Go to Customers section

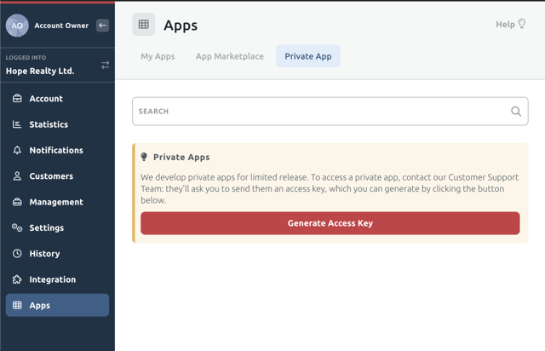click(x=51, y=176)
